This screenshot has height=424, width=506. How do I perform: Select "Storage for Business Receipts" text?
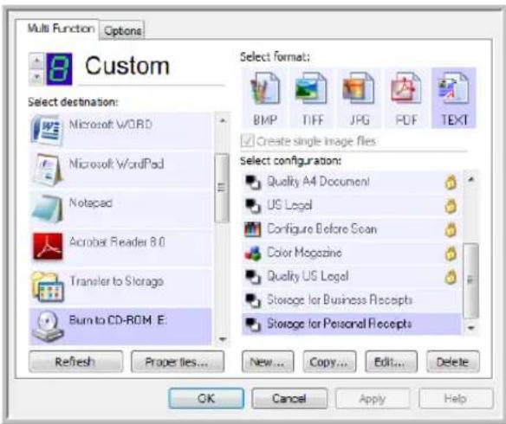(x=340, y=300)
